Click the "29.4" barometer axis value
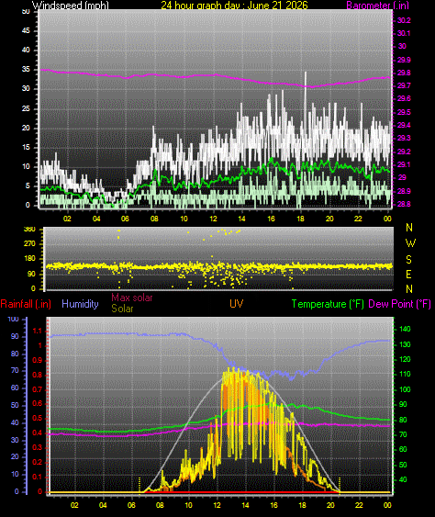 pos(404,125)
